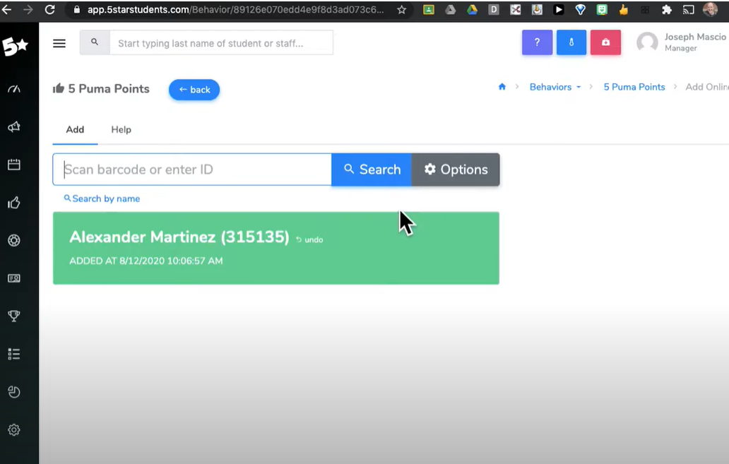Click the purple question mark help button
Image resolution: width=729 pixels, height=464 pixels.
pyautogui.click(x=537, y=43)
